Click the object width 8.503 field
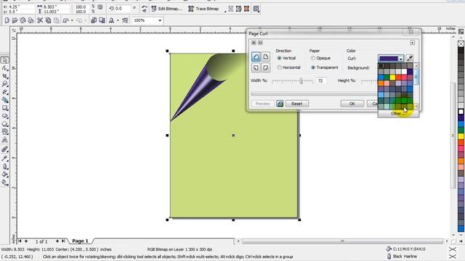 point(56,7)
